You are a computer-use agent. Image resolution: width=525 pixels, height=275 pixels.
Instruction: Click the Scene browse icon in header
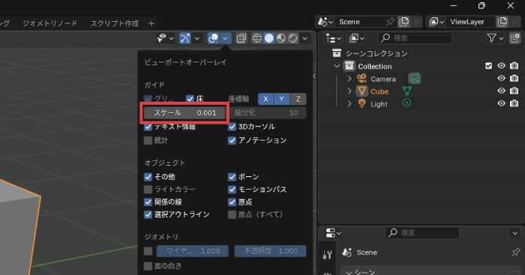coord(325,22)
